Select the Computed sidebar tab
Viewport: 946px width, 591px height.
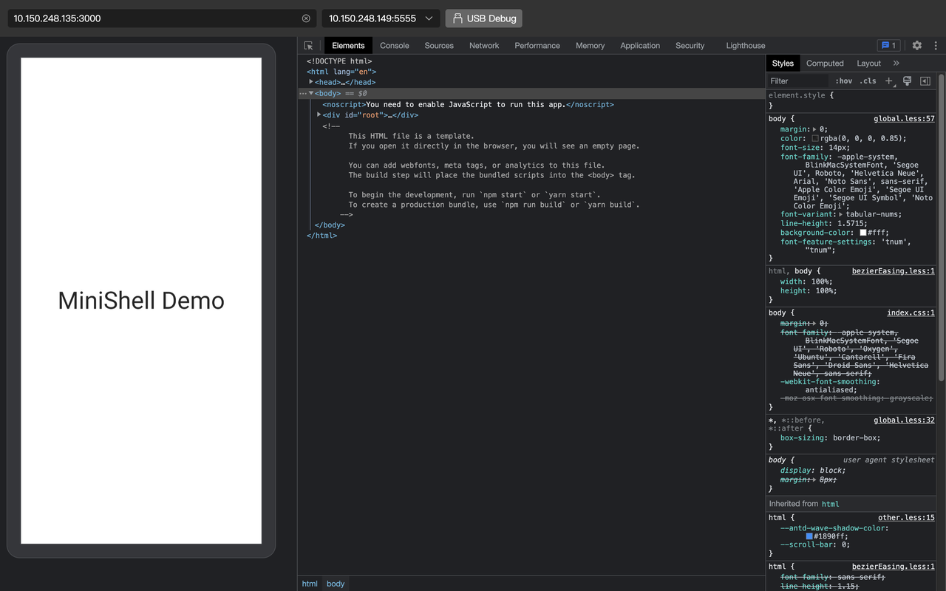[x=825, y=64]
